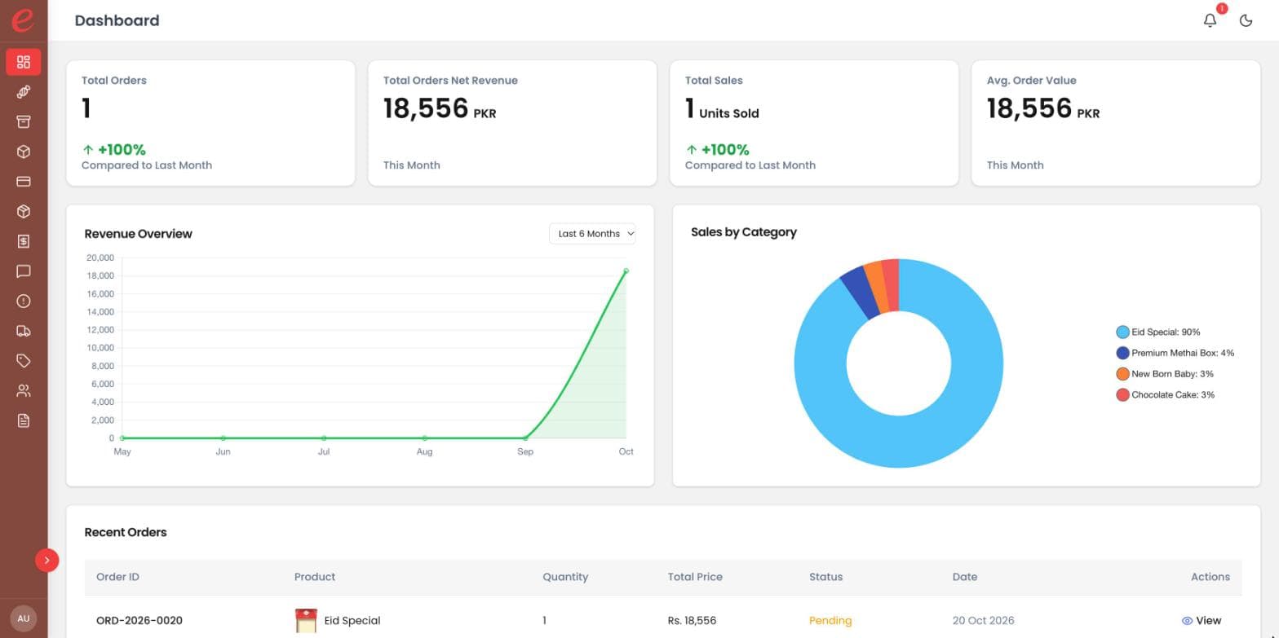Click order ID ORD-2026-0020
This screenshot has height=638, width=1279.
tap(139, 621)
